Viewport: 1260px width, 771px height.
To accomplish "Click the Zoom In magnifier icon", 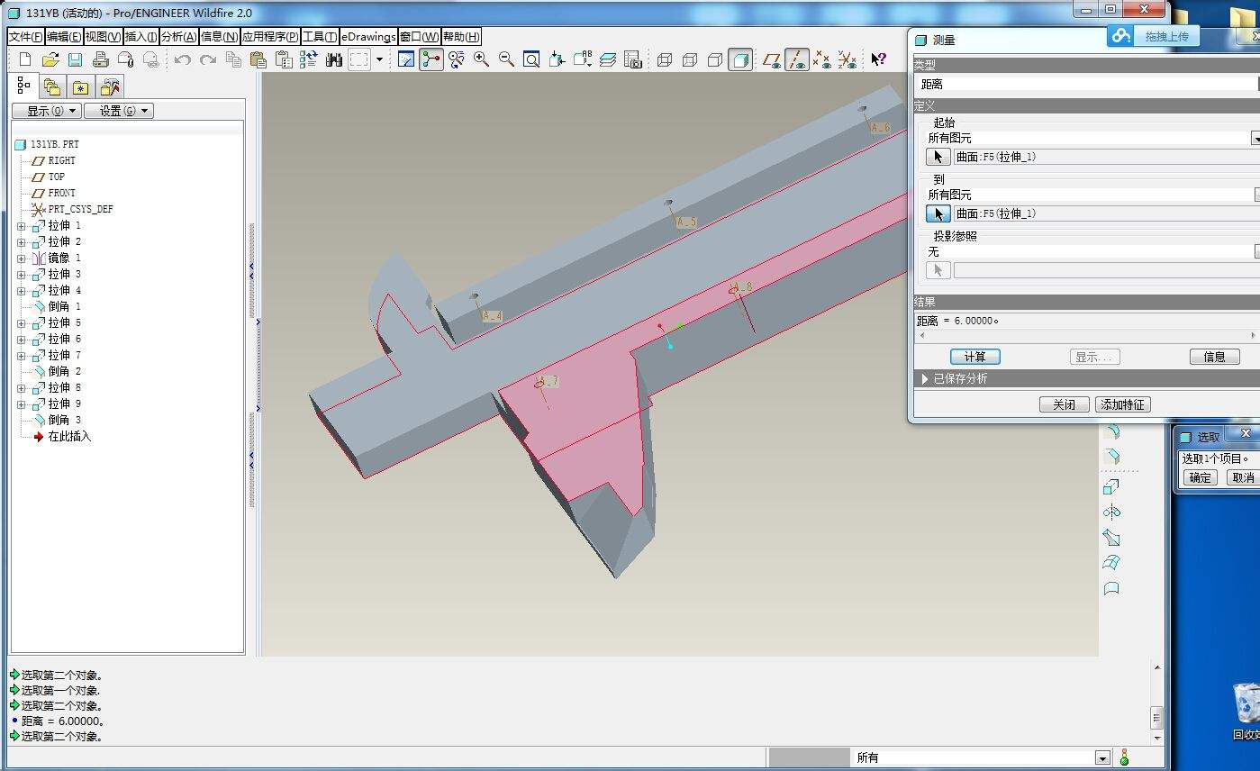I will 482,59.
